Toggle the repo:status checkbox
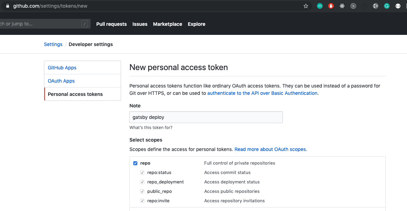407x211 pixels. [x=142, y=173]
